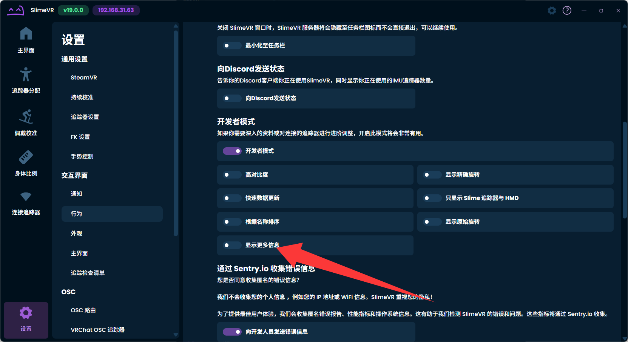Open SteamVR settings section
Viewport: 628px width, 342px height.
tap(112, 78)
